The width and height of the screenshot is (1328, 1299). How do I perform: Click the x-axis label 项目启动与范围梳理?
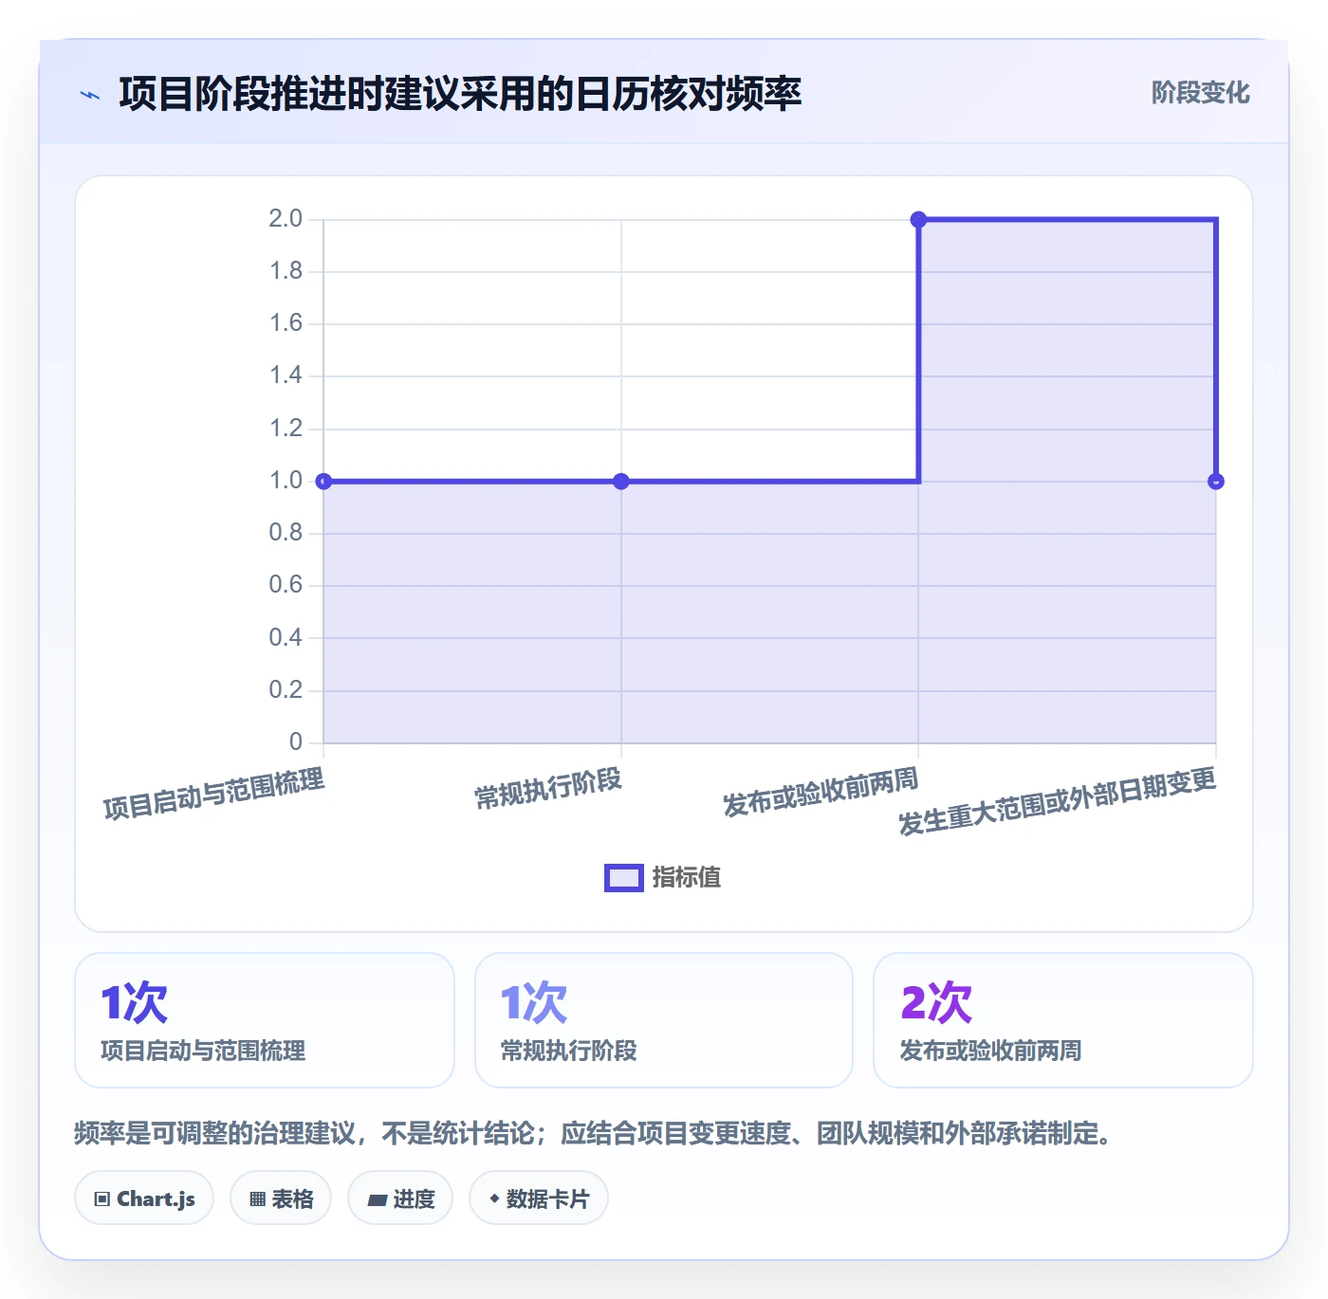(x=214, y=795)
